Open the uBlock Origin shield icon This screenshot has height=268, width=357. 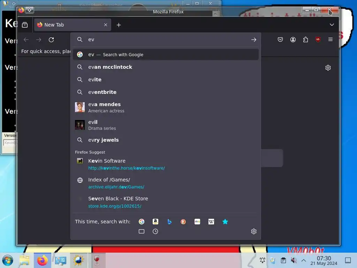[x=318, y=39]
